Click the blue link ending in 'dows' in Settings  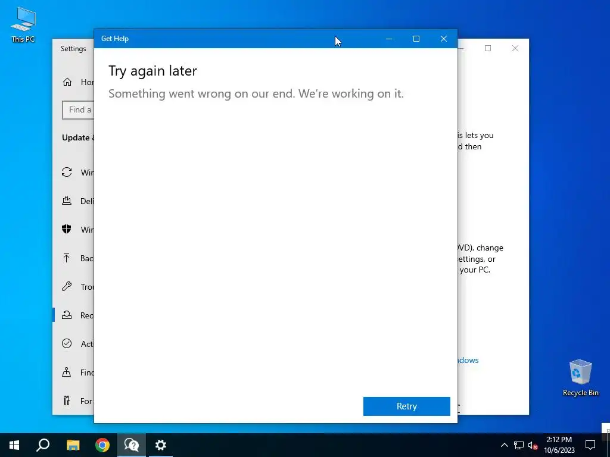pyautogui.click(x=468, y=360)
